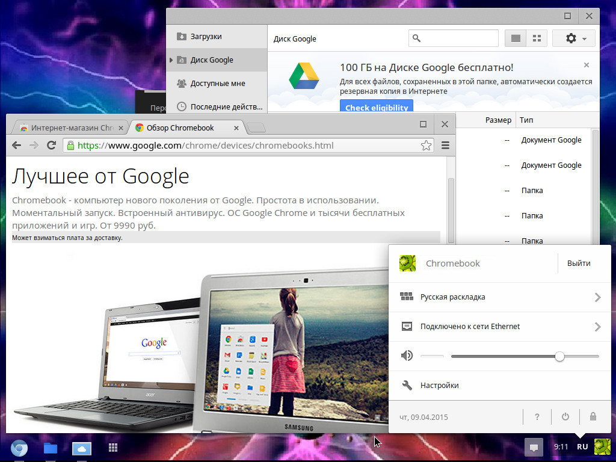Click the date чт, 09.04.2015

click(423, 417)
